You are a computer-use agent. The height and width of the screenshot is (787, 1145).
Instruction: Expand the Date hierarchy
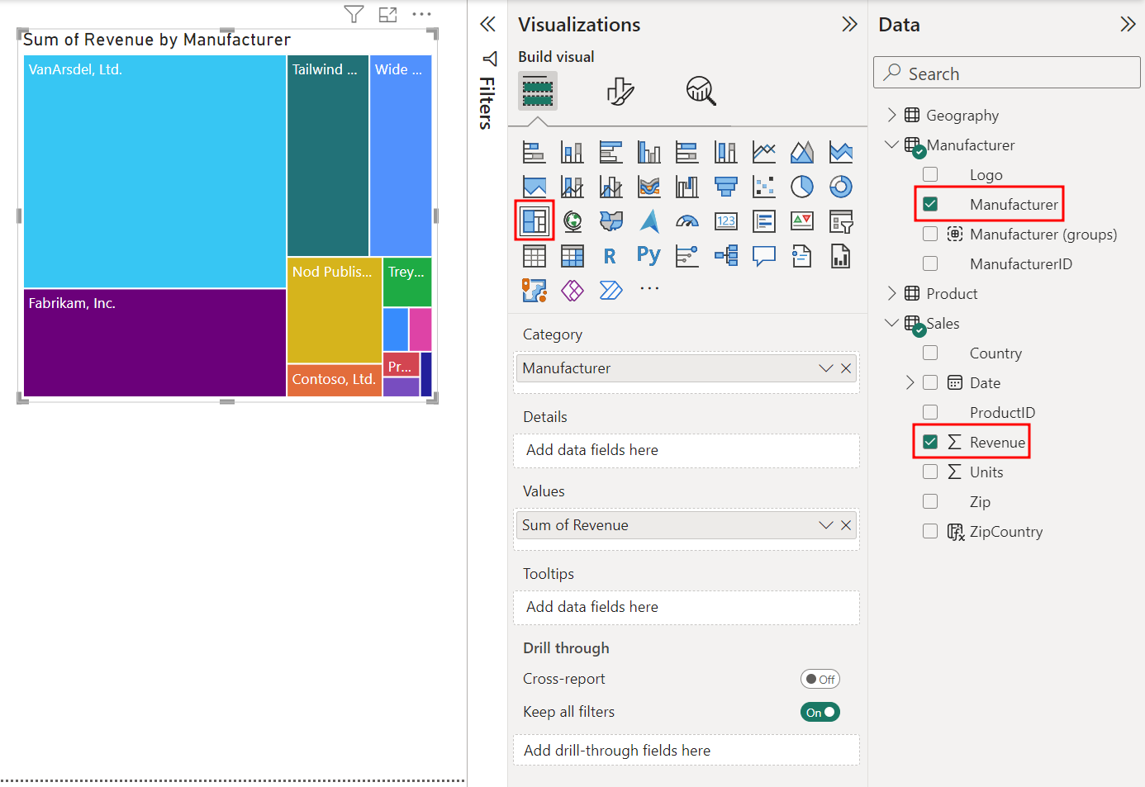tap(910, 382)
